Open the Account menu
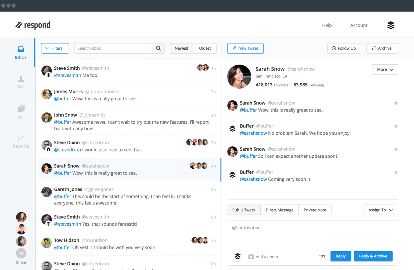Viewport: 414px width, 270px height. 359,25
